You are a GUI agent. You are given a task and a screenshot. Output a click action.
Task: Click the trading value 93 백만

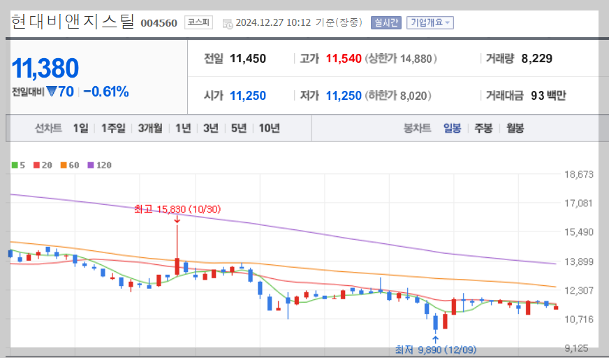click(548, 96)
